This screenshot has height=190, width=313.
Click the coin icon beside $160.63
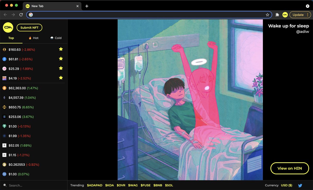(4, 49)
